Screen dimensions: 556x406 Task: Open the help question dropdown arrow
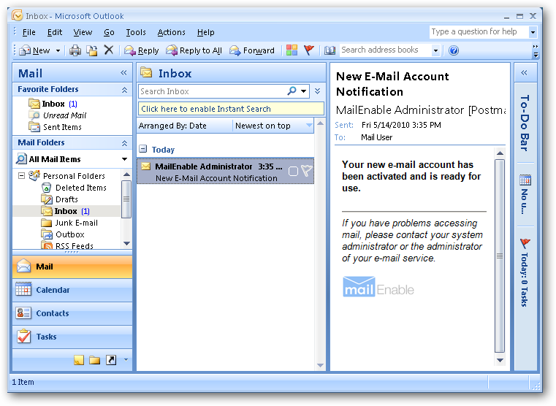(x=533, y=32)
